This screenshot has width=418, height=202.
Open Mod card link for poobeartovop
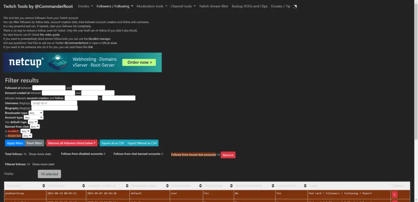point(315,193)
